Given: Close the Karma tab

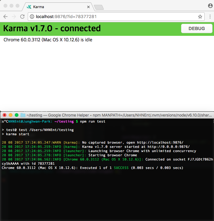Looking at the screenshot, I should [88, 7].
